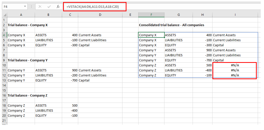Screen dimensions: 264x130
Task: Expand the Name Box dropdown arrow
Action: click(x=25, y=7)
